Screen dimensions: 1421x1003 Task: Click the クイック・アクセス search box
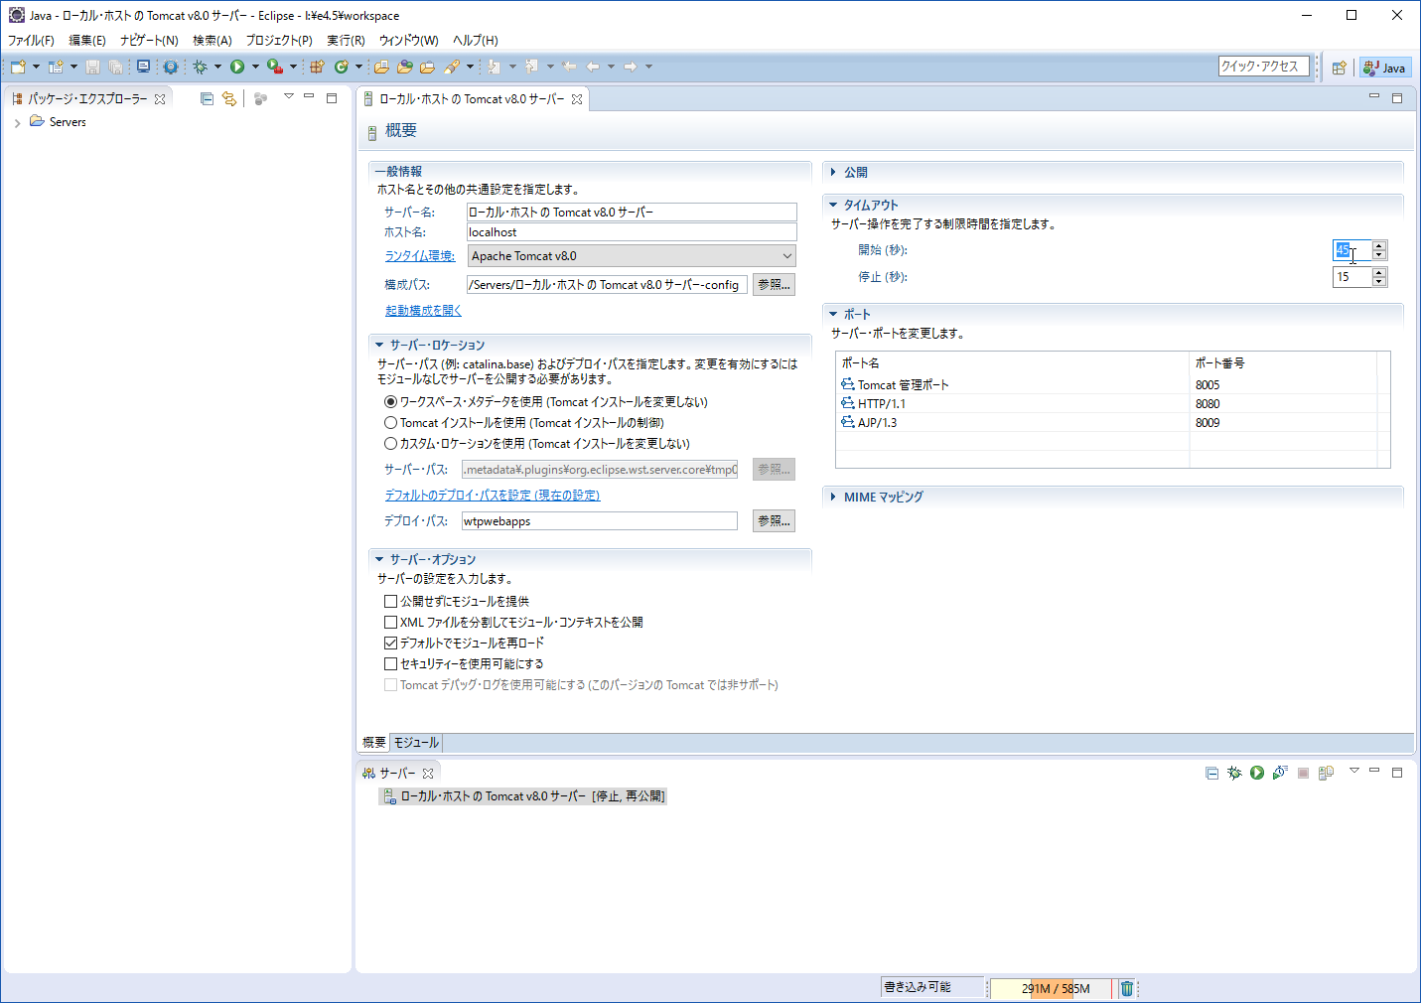1264,67
